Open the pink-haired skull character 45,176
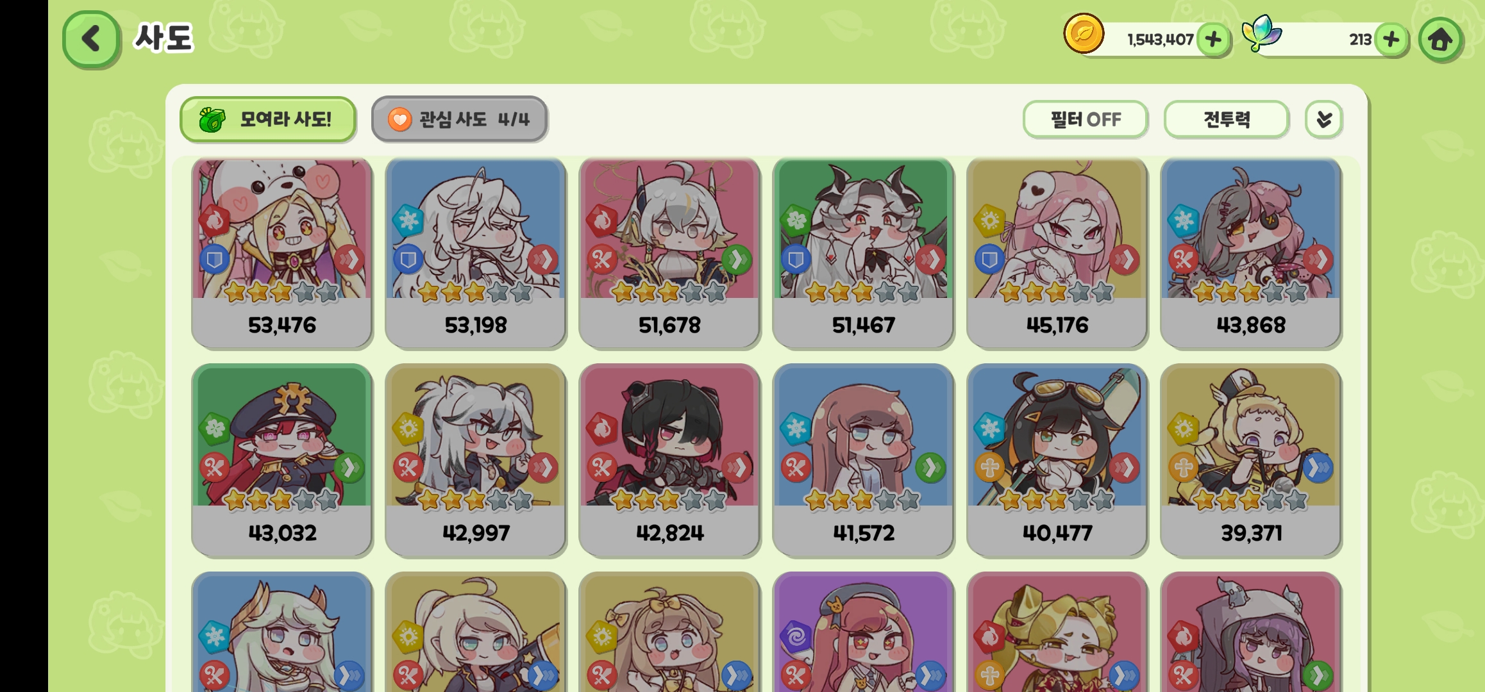Image resolution: width=1485 pixels, height=692 pixels. click(1057, 253)
